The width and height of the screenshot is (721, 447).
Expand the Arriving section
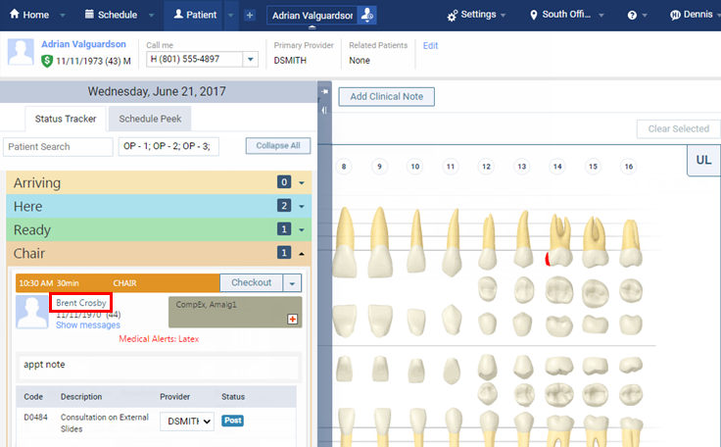point(302,182)
